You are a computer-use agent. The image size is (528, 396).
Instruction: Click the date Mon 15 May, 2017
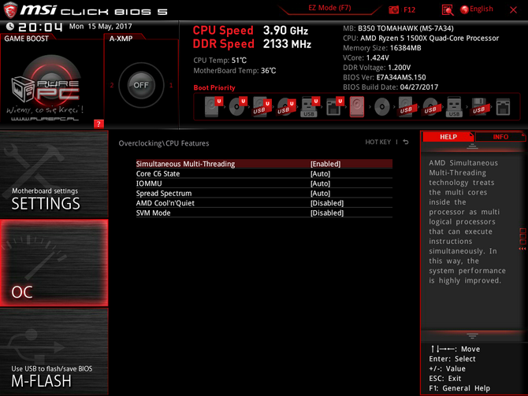(x=100, y=26)
